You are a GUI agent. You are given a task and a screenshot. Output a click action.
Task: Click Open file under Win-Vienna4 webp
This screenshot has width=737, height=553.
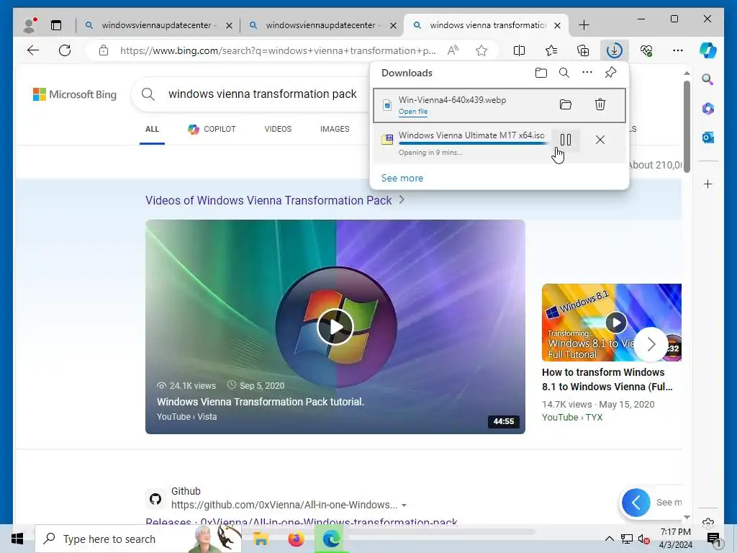click(x=413, y=112)
